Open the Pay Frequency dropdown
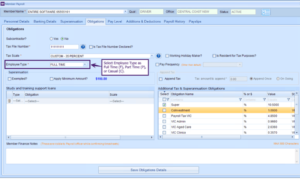Screen dimensions: 300x181 click(x=240, y=65)
